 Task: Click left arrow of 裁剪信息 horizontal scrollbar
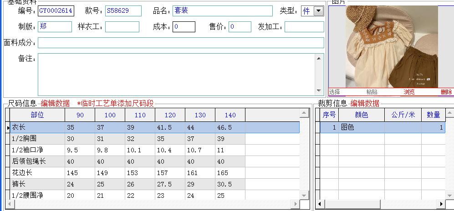pos(320,203)
